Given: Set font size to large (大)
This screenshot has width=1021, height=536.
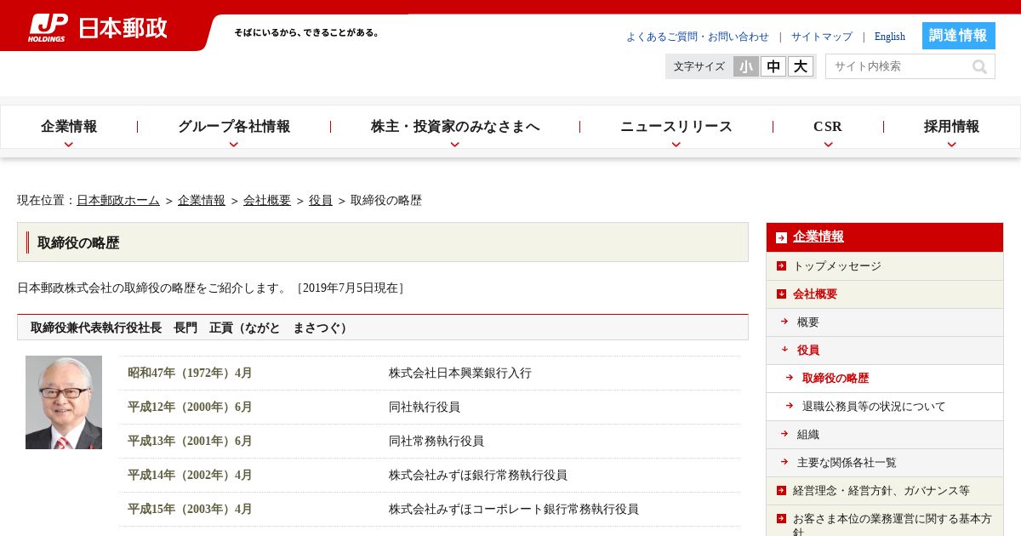Looking at the screenshot, I should coord(801,66).
